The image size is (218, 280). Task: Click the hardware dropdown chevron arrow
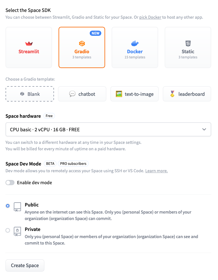(204, 129)
